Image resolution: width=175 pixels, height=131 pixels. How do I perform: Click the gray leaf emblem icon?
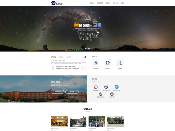101,94
